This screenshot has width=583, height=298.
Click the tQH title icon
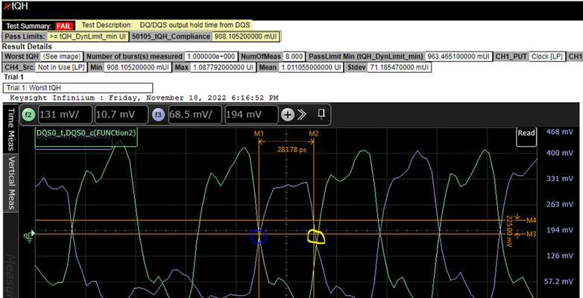pos(6,6)
